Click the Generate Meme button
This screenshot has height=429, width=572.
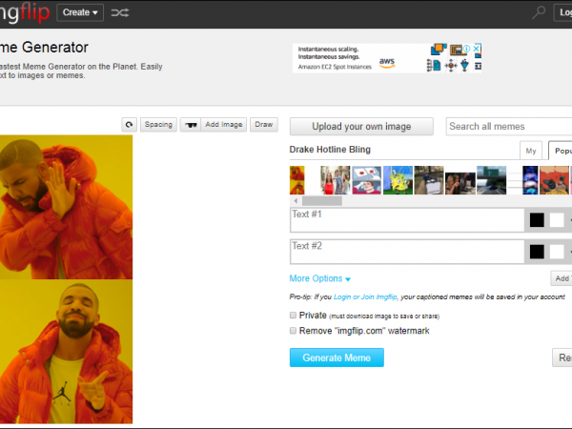(x=337, y=357)
